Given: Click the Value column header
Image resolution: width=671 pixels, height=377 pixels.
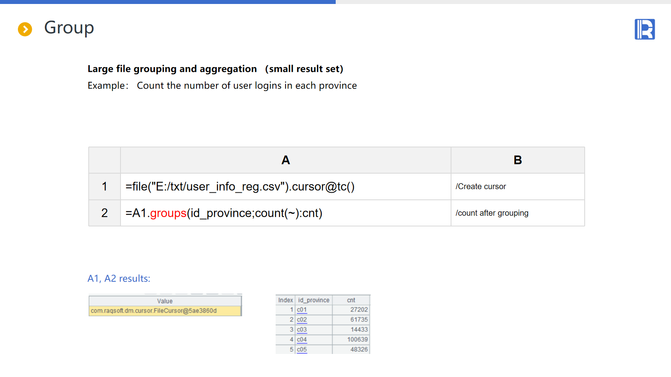Looking at the screenshot, I should click(x=165, y=301).
